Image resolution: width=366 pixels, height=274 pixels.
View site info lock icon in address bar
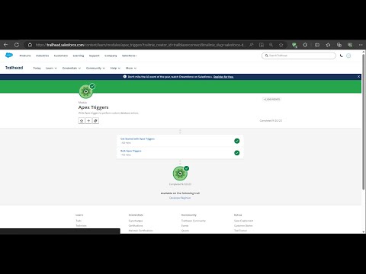(30, 45)
